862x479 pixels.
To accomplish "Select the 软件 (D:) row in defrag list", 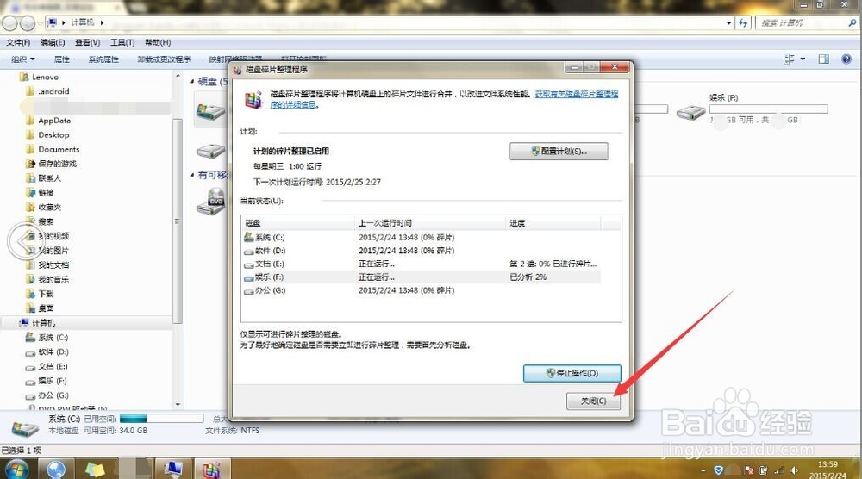I will click(421, 251).
